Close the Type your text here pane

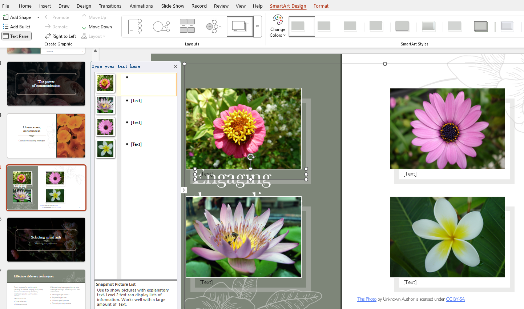[x=176, y=67]
